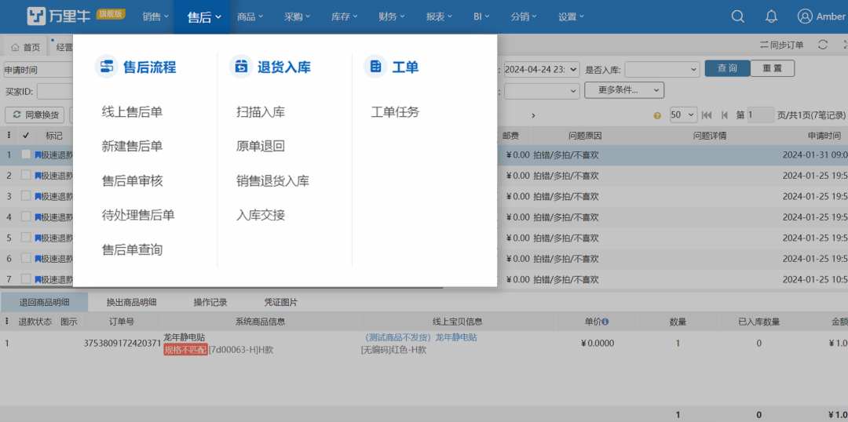Click the page number input field

pos(760,115)
